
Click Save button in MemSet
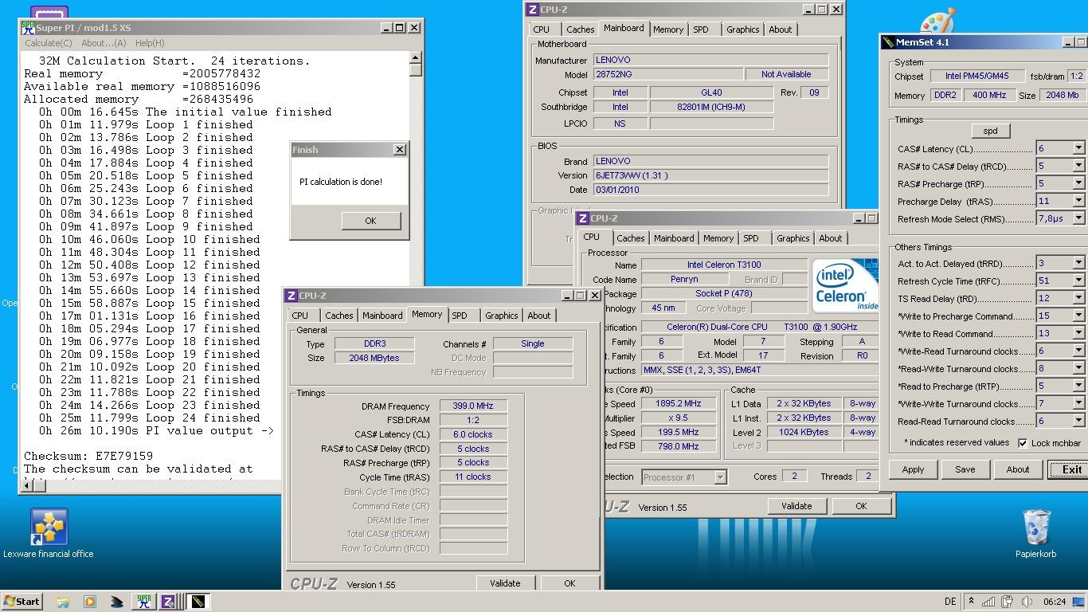click(965, 469)
